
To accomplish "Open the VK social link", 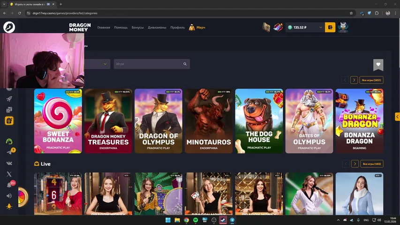I will tap(9, 163).
